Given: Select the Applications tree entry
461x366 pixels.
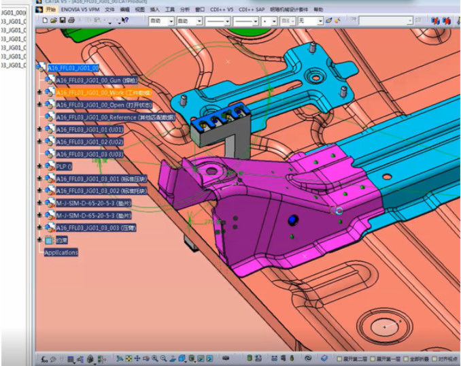Looking at the screenshot, I should point(61,252).
